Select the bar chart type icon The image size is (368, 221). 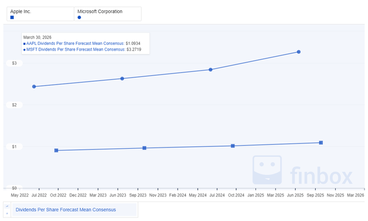point(7,214)
